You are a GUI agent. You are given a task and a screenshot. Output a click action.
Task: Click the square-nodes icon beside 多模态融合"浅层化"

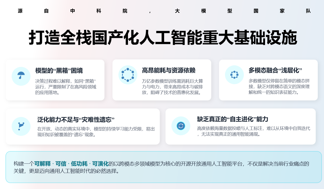tap(234, 75)
